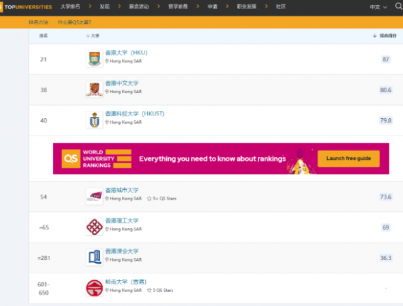The height and width of the screenshot is (306, 403).
Task: Click the rank 601-650 cell
Action: coord(44,289)
